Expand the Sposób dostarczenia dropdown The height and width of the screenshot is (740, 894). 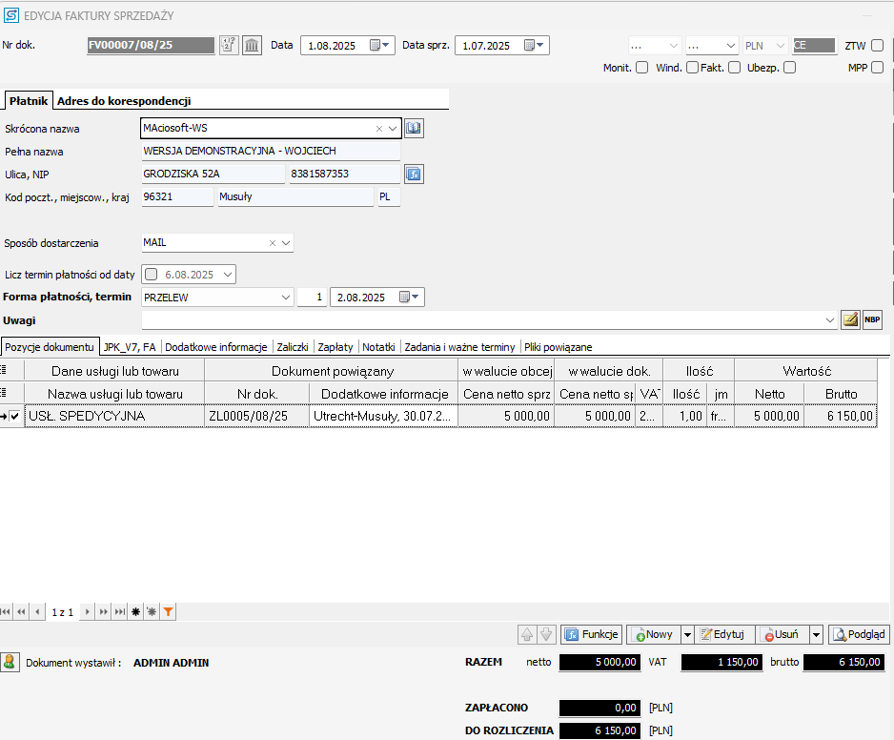click(x=286, y=243)
